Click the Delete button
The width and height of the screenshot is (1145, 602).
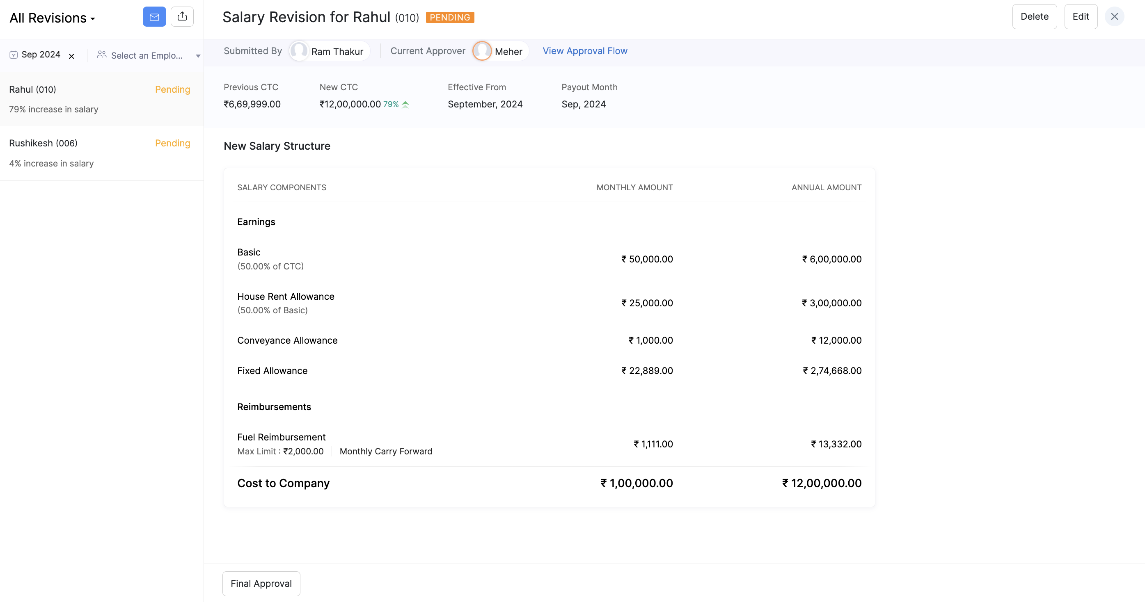click(x=1034, y=17)
